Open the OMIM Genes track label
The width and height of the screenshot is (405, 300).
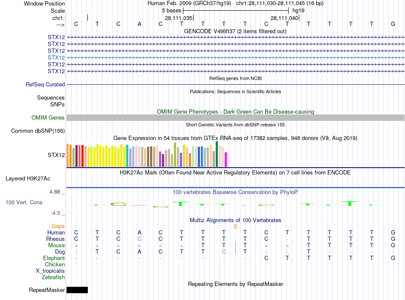pos(48,117)
